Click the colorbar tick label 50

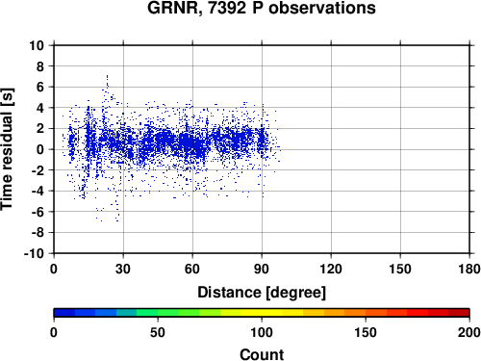(158, 332)
